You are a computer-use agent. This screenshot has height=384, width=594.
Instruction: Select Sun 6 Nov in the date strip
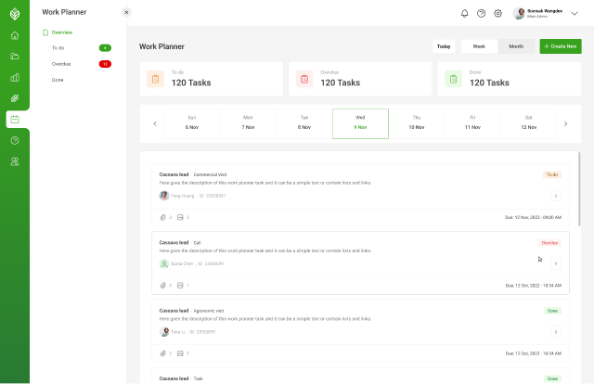pos(192,124)
